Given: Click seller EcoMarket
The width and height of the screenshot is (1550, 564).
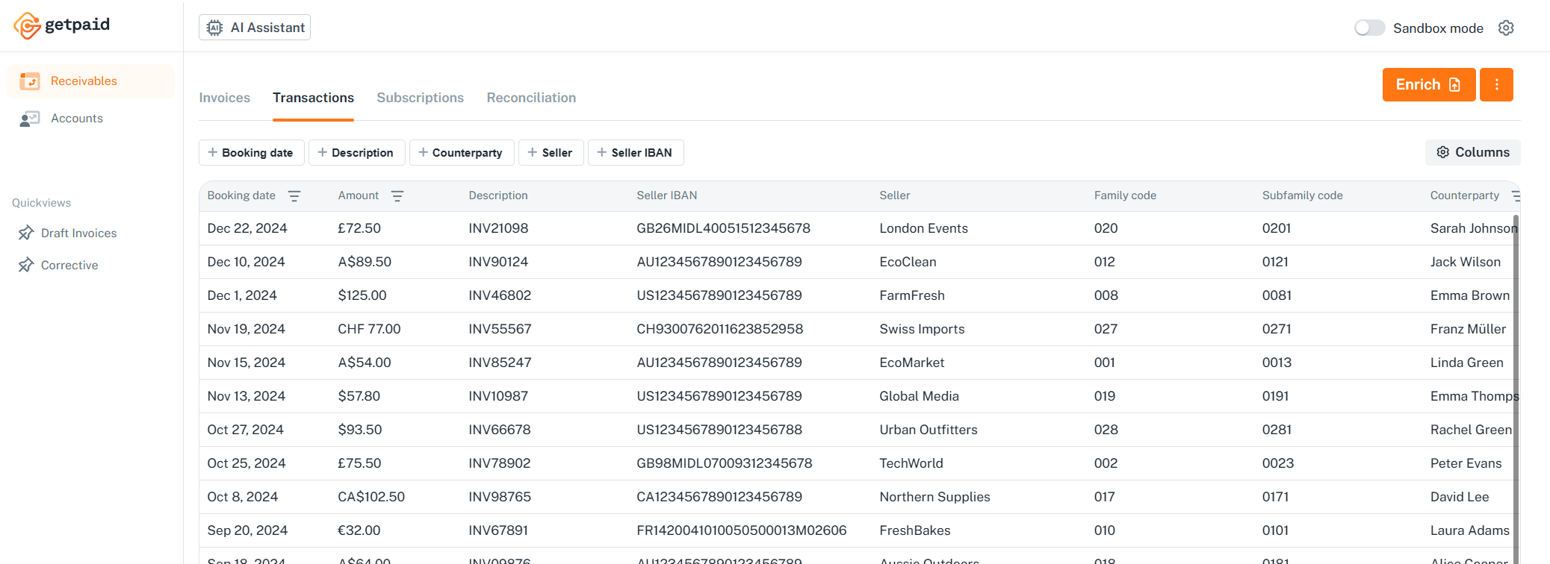Looking at the screenshot, I should click(911, 363).
